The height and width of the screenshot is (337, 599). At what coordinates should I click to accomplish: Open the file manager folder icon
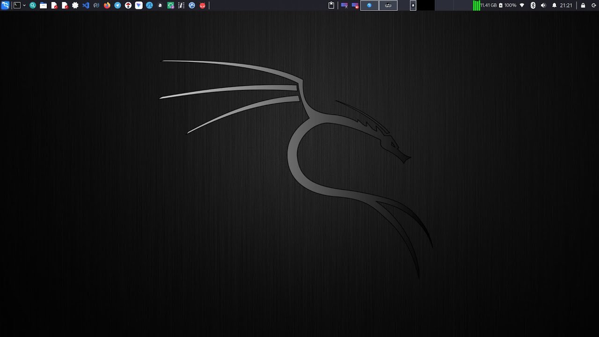(43, 5)
